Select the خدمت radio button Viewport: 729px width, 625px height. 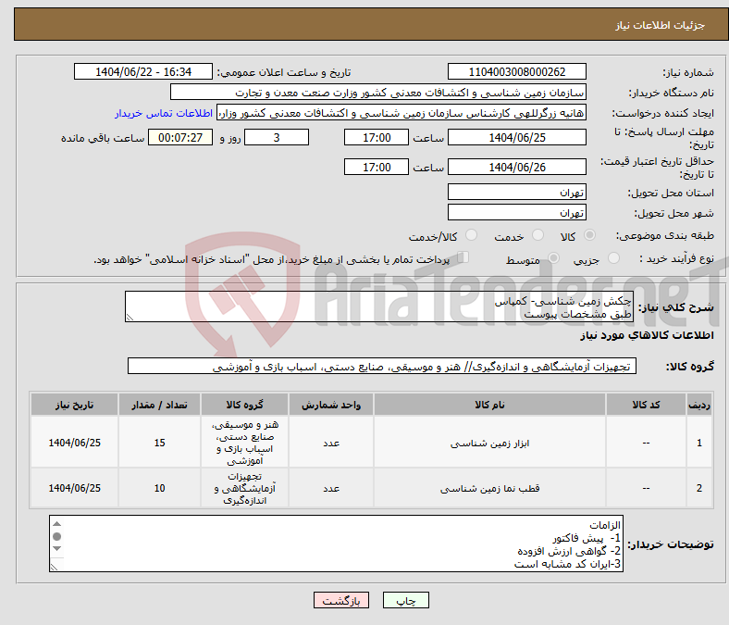click(x=537, y=235)
